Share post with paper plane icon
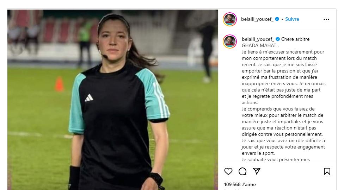Image resolution: width=344 pixels, height=190 pixels. [x=257, y=171]
